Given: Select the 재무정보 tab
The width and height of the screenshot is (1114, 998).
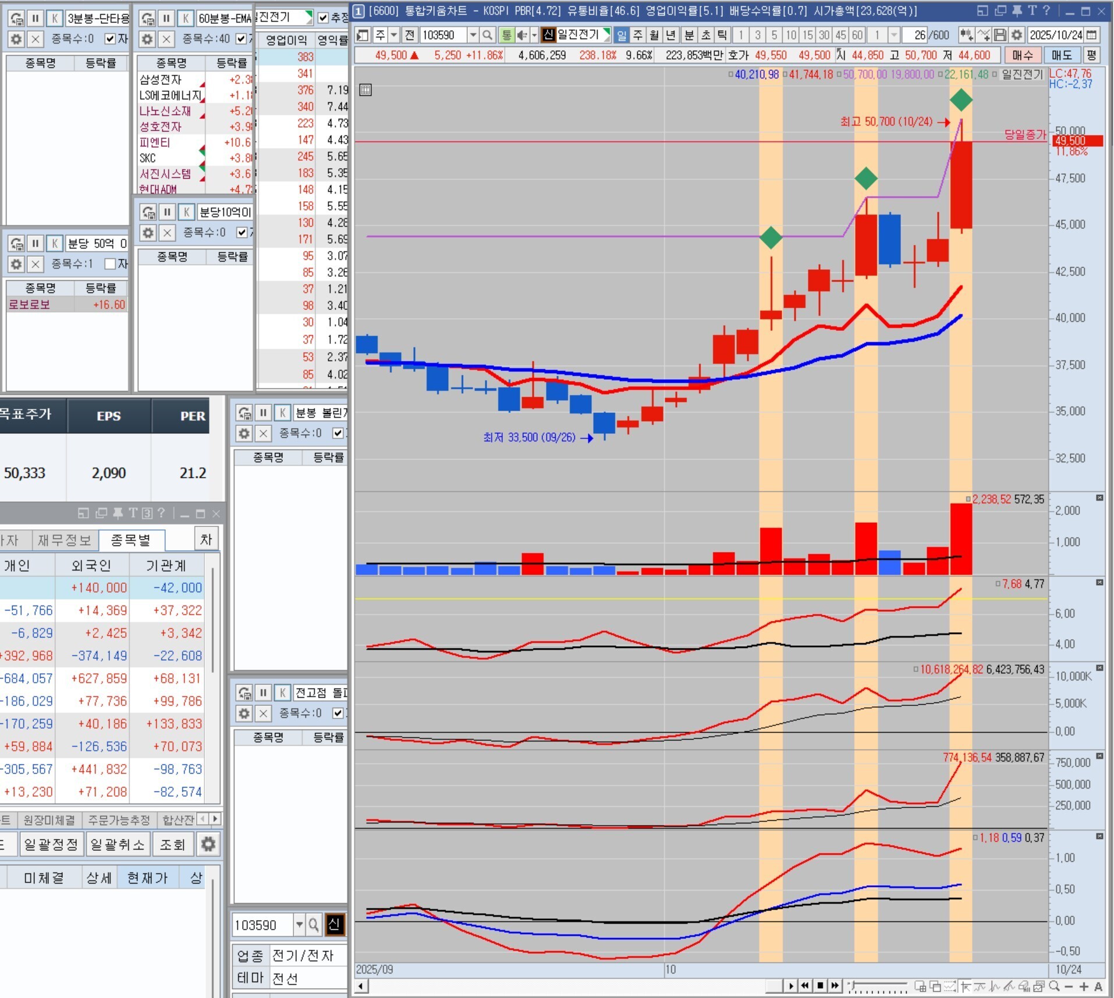Looking at the screenshot, I should [65, 540].
